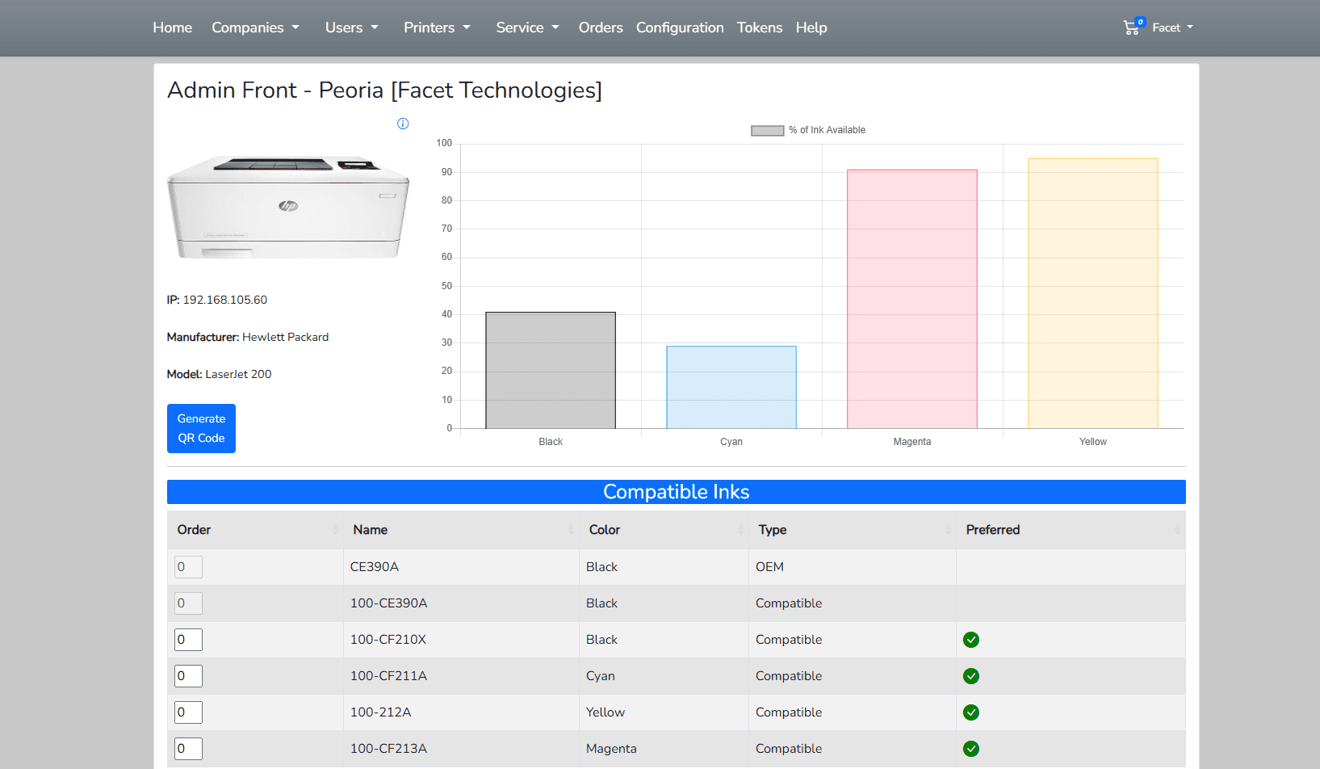The height and width of the screenshot is (769, 1320).
Task: Expand the Users dropdown menu
Action: point(351,27)
